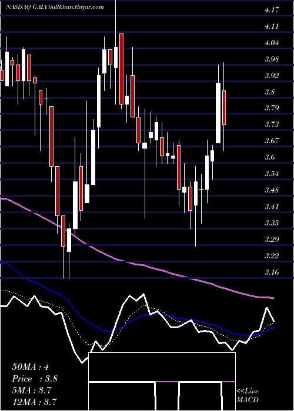Click the 3.29 price axis label
Viewport: 294px width, 411px height.
point(272,239)
